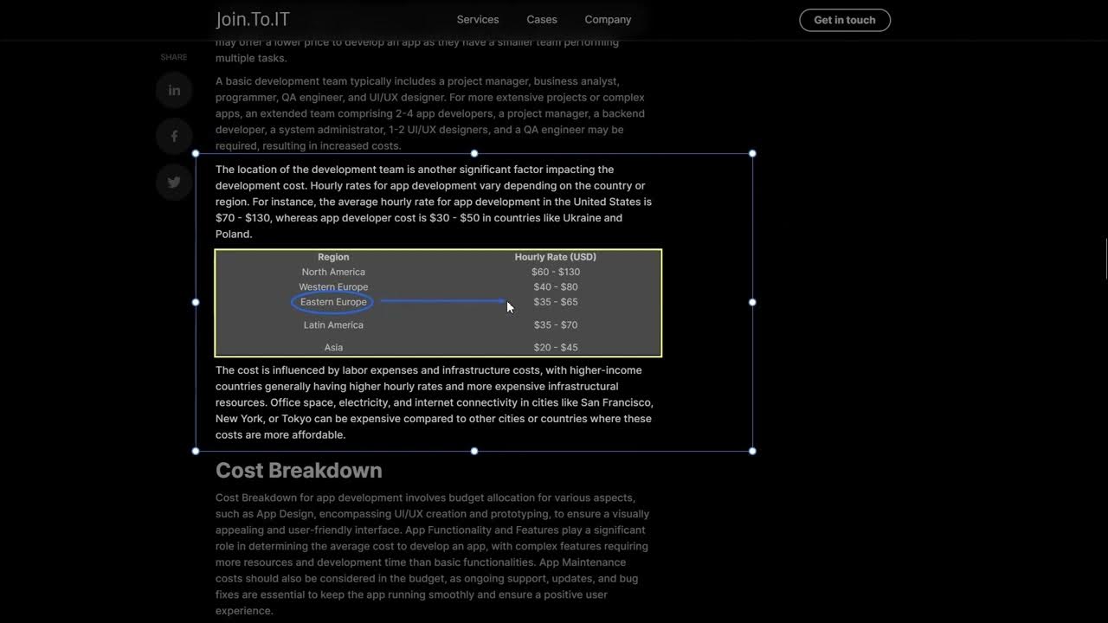Click the Asia row rate $20 - $45
This screenshot has height=623, width=1108.
coord(556,347)
